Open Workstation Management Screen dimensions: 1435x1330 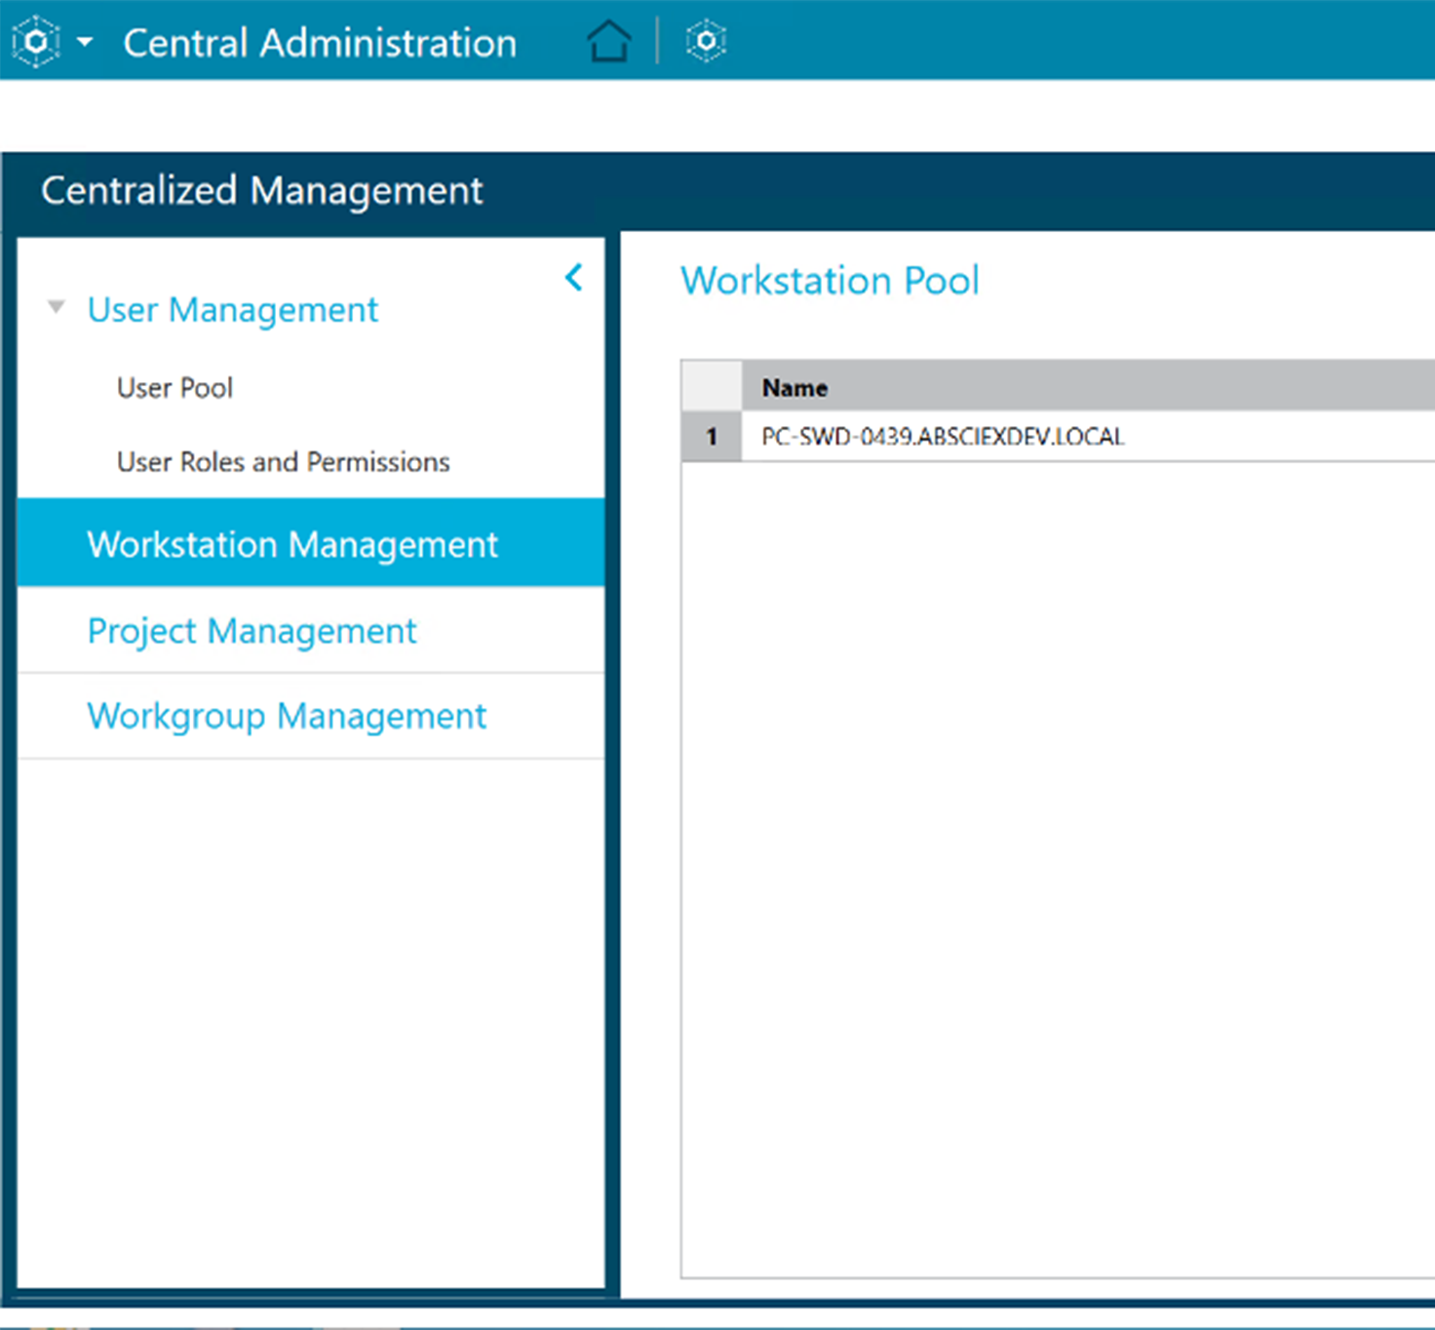[311, 543]
